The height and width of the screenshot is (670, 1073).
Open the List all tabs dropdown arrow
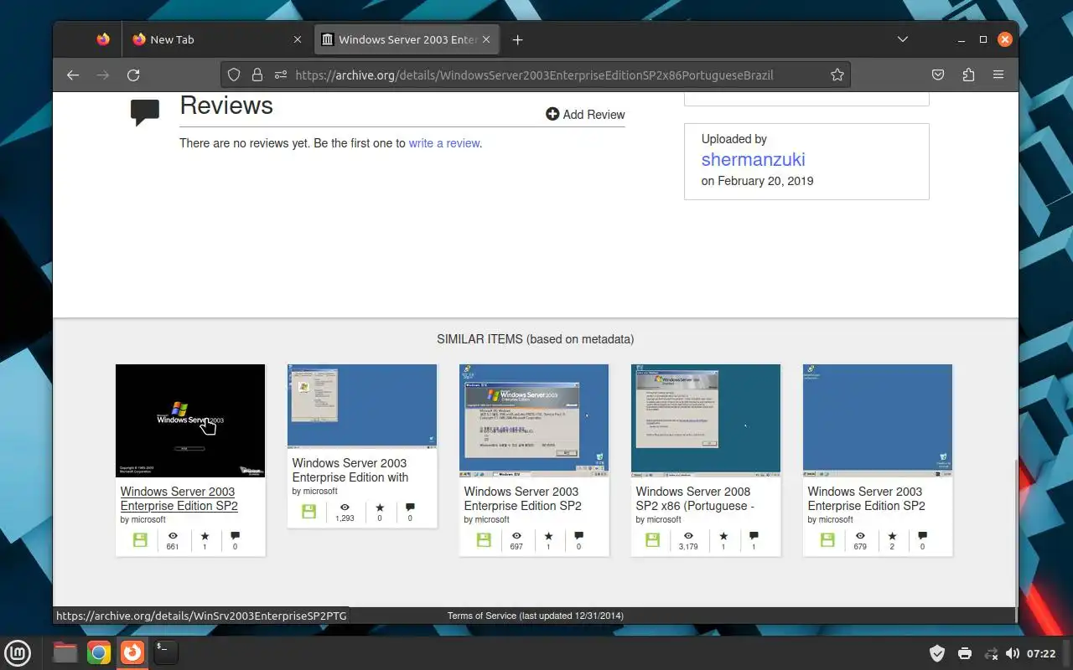pyautogui.click(x=902, y=39)
